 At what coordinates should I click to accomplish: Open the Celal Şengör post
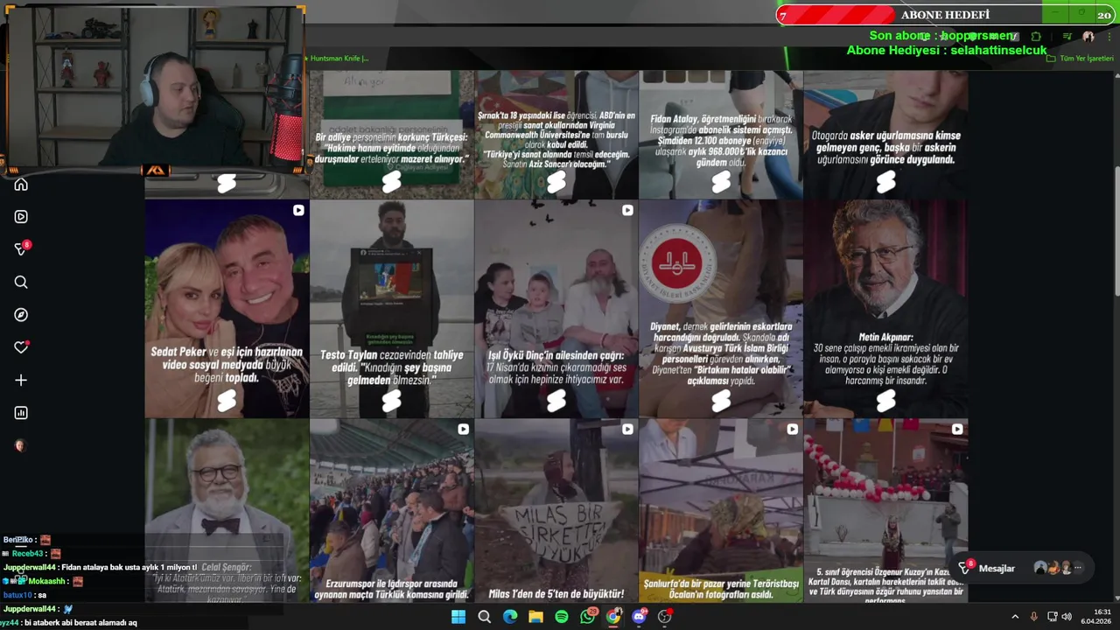tap(227, 511)
